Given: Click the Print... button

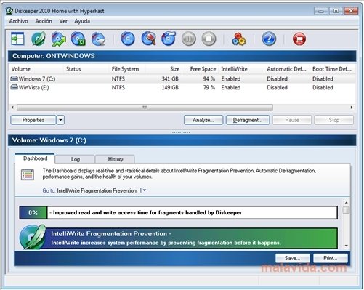Looking at the screenshot, I should pos(331,258).
